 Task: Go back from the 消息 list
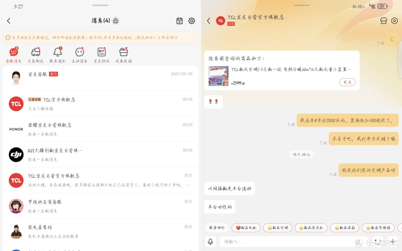pyautogui.click(x=9, y=21)
